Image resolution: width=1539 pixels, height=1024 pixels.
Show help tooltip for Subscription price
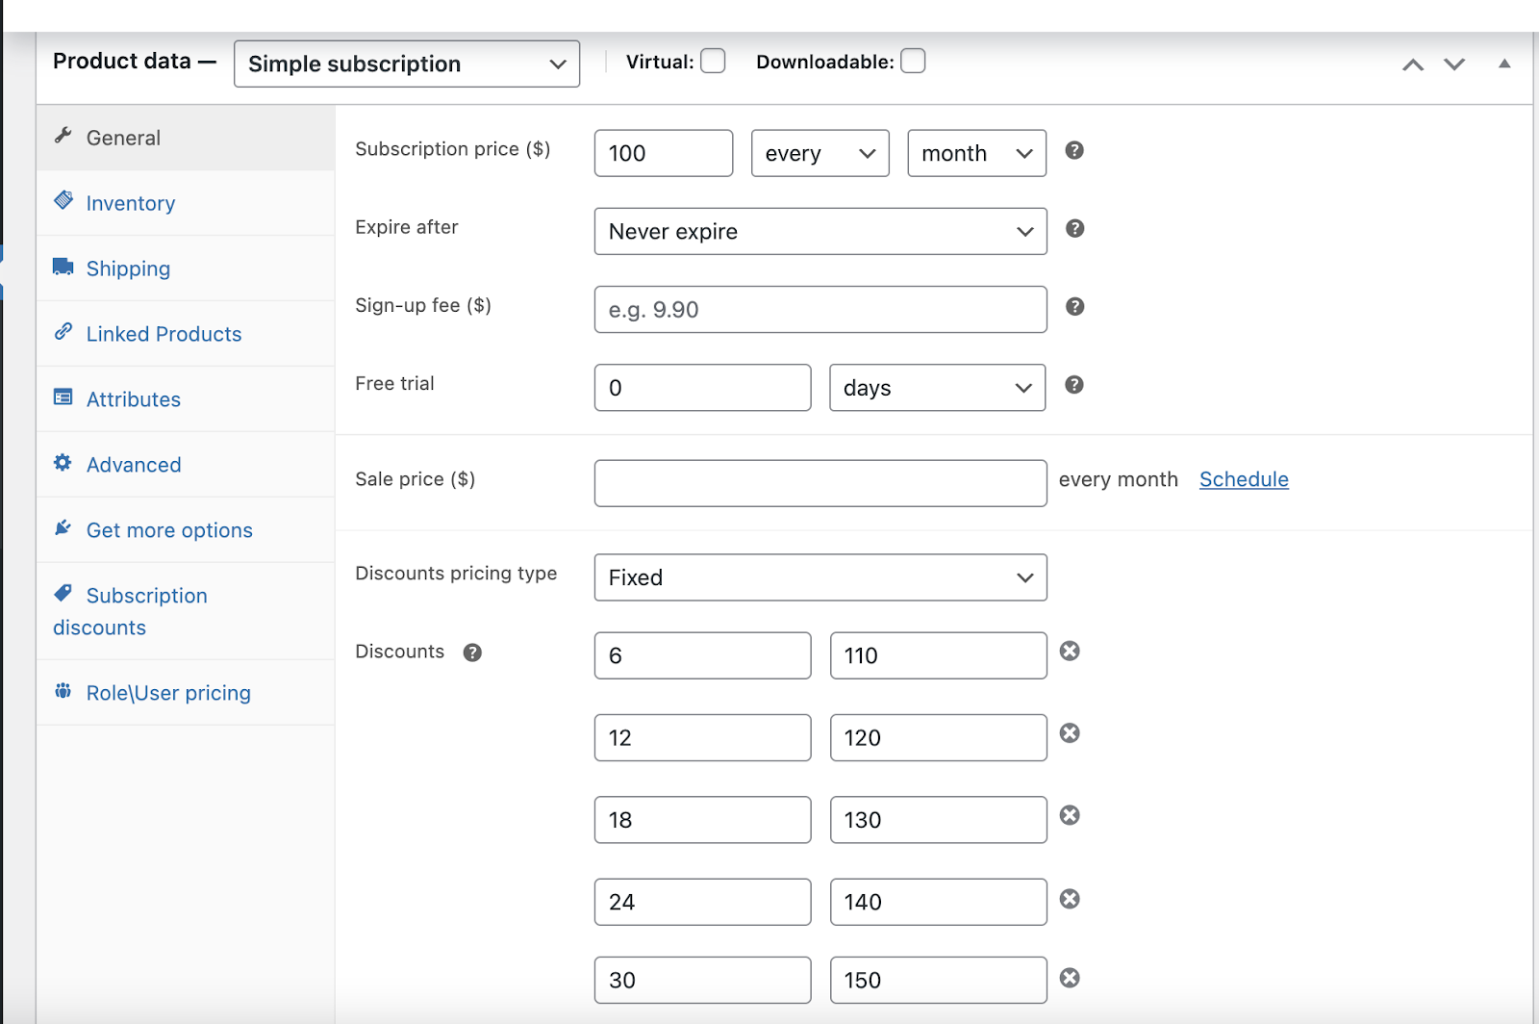(x=1074, y=150)
